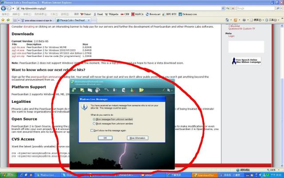
Task: Click Messenger share files toolbar icon
Action: (x=82, y=90)
